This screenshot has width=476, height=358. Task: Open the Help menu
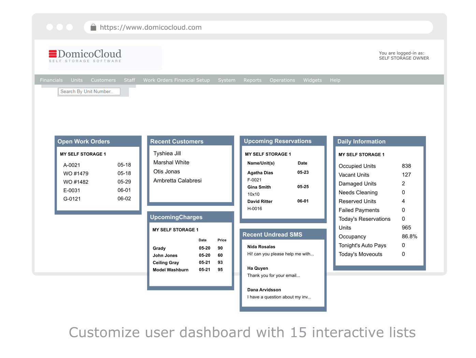[x=335, y=80]
